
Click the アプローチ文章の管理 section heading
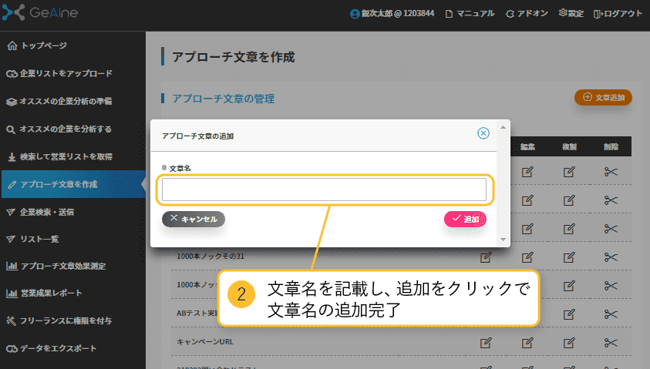click(223, 99)
